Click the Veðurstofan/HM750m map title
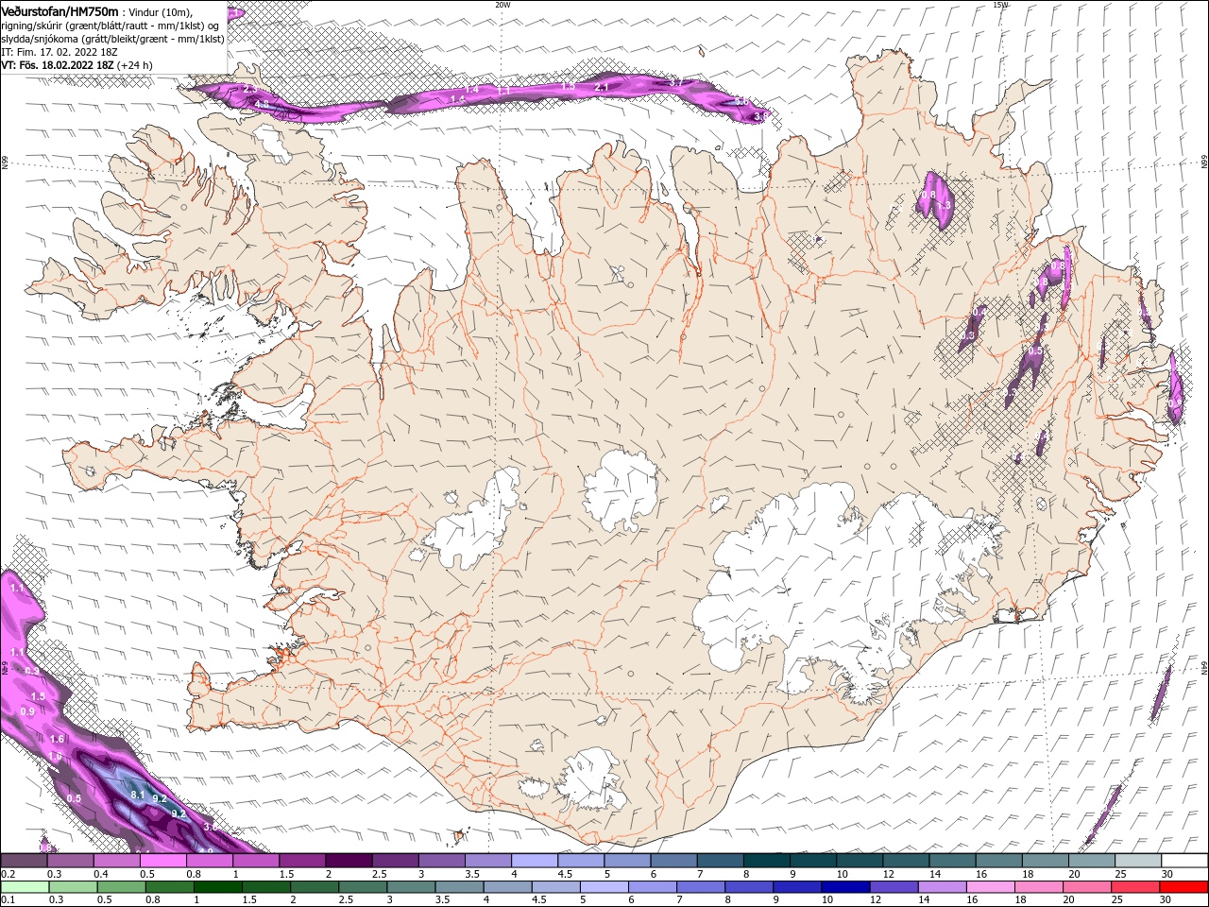Viewport: 1209px width, 907px height. [60, 10]
